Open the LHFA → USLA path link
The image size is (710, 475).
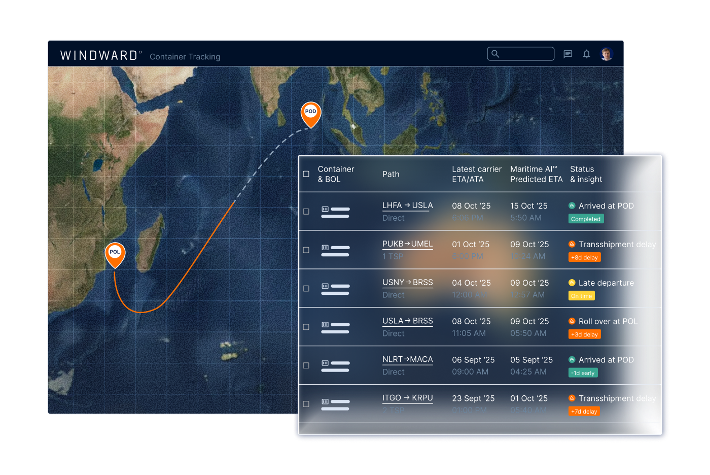tap(407, 206)
